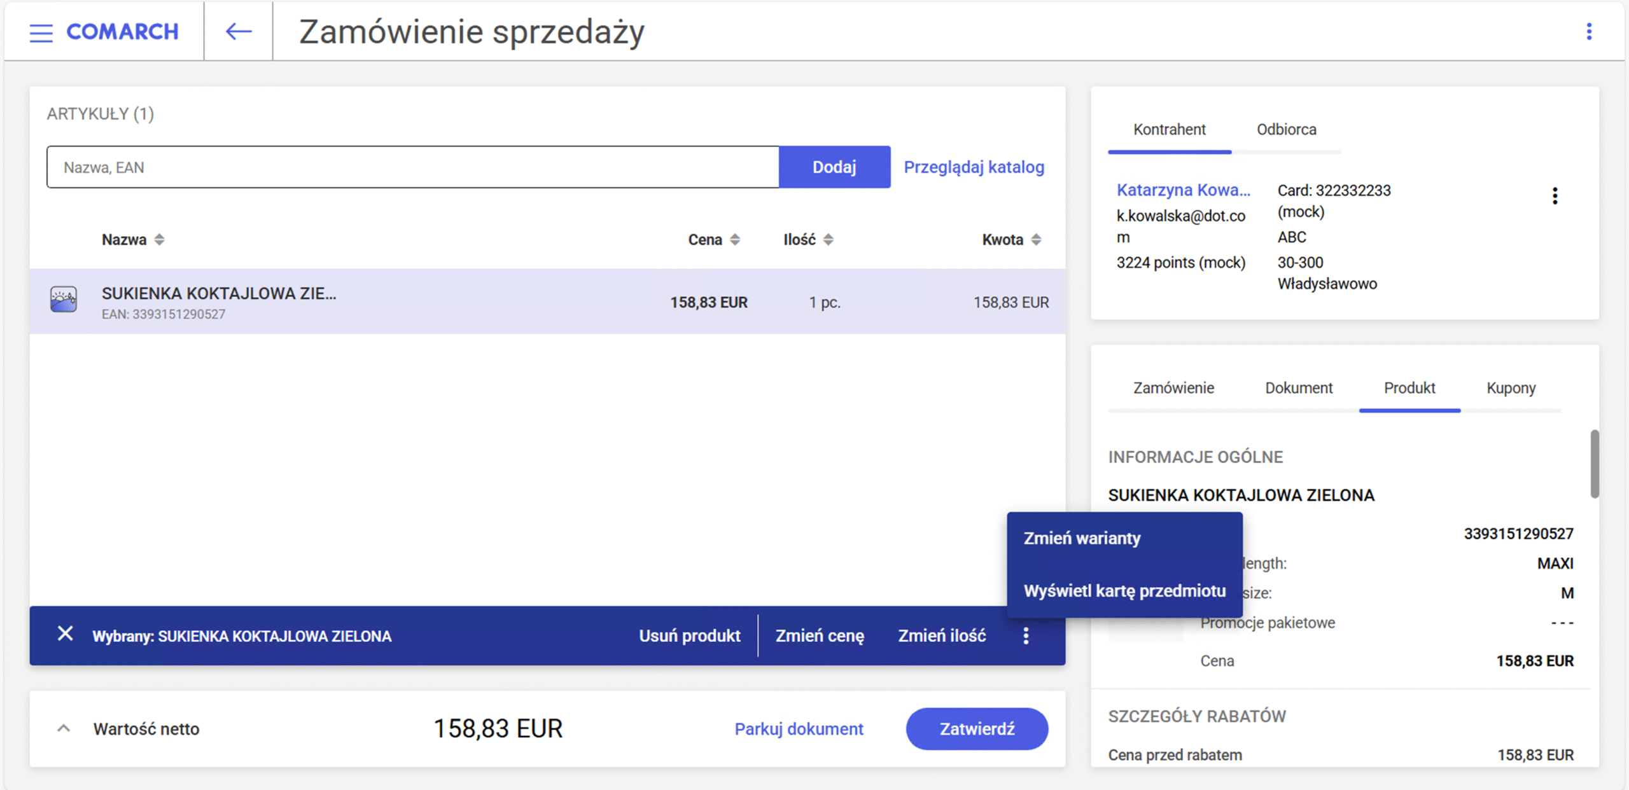Image resolution: width=1629 pixels, height=790 pixels.
Task: Open Przeglądaj katalog link
Action: pyautogui.click(x=974, y=167)
